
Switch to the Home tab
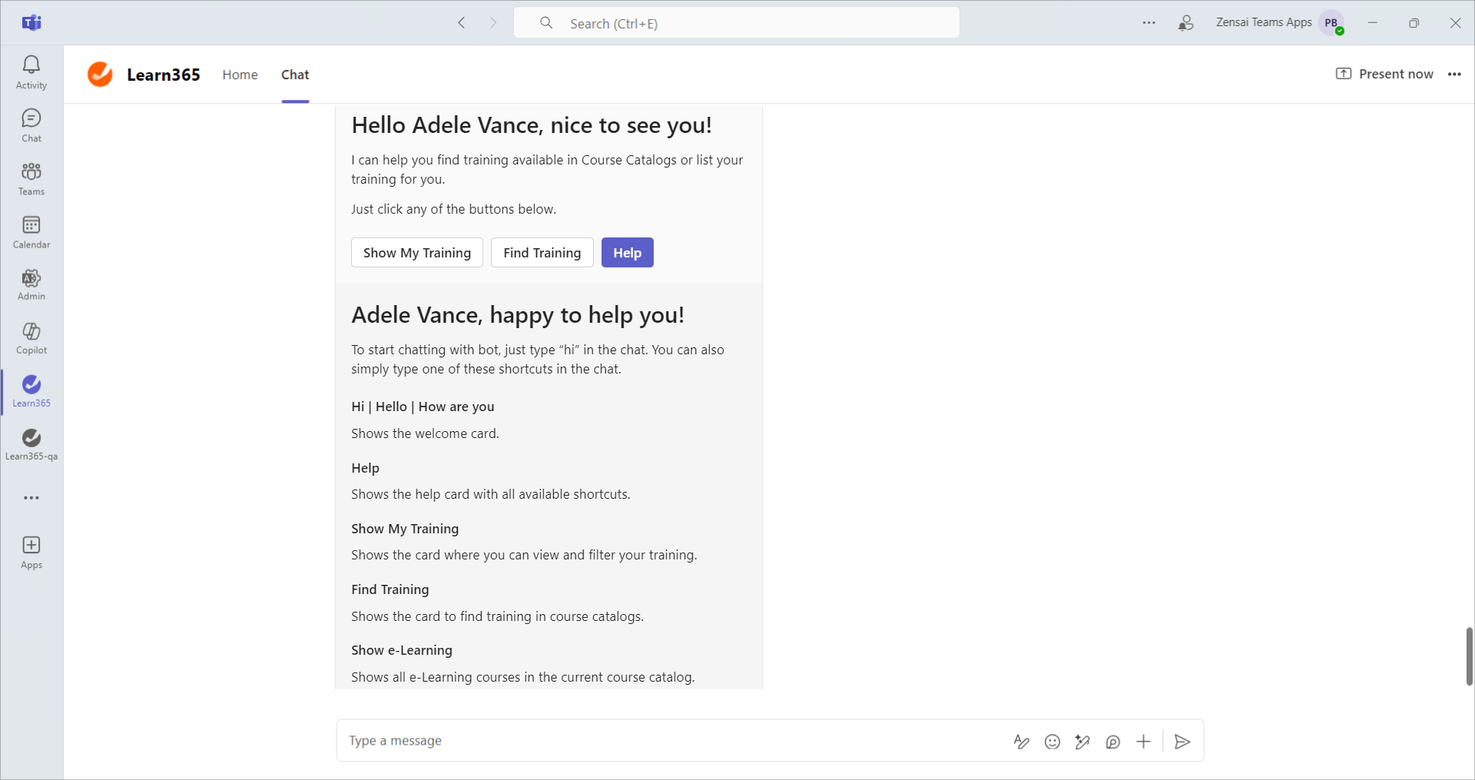click(x=240, y=75)
